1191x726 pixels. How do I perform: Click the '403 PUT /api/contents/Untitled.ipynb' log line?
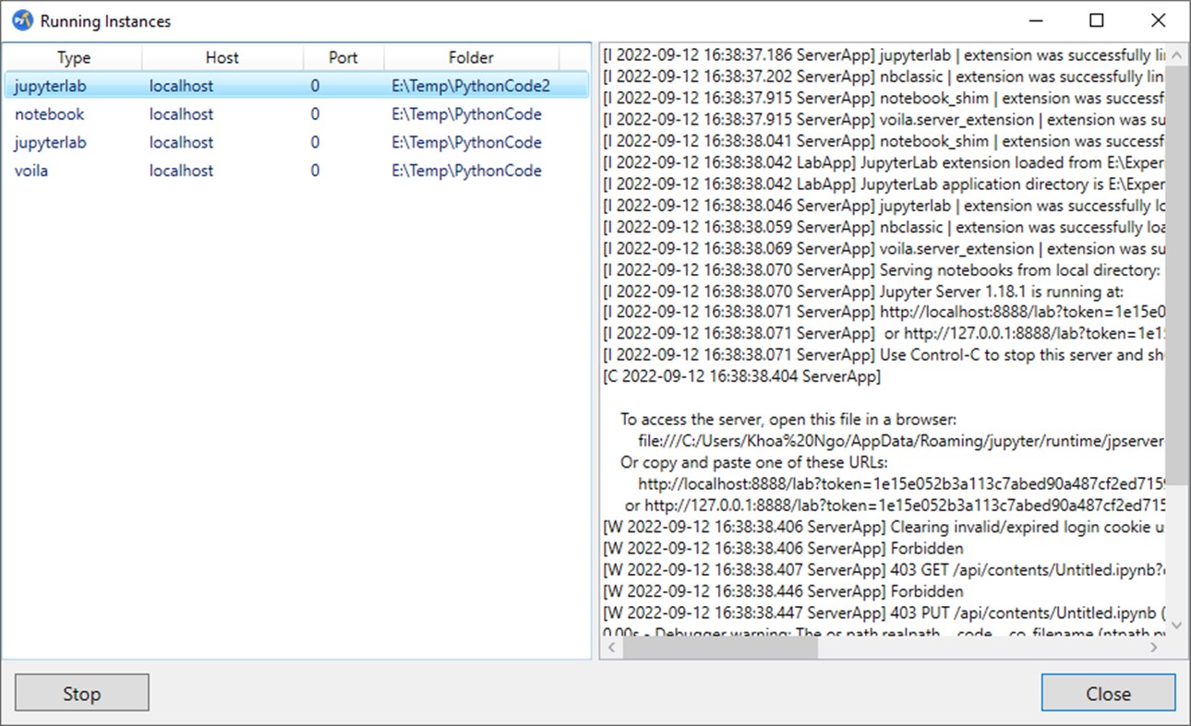pos(882,613)
